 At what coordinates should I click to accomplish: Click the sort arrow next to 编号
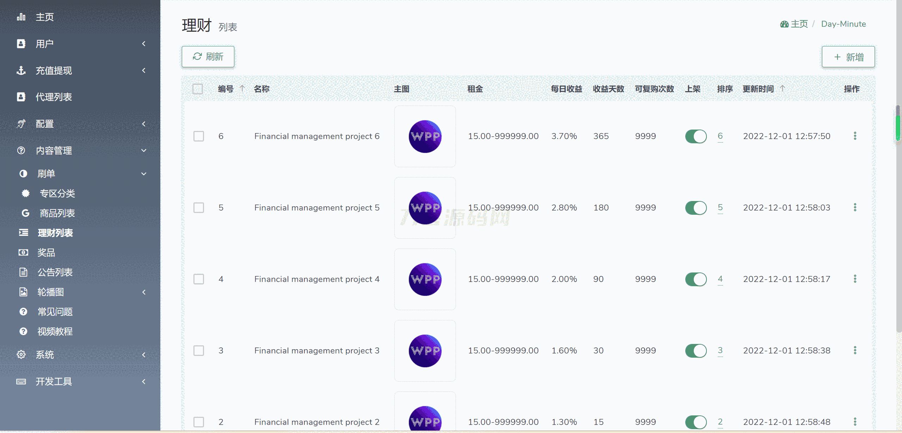(x=242, y=88)
